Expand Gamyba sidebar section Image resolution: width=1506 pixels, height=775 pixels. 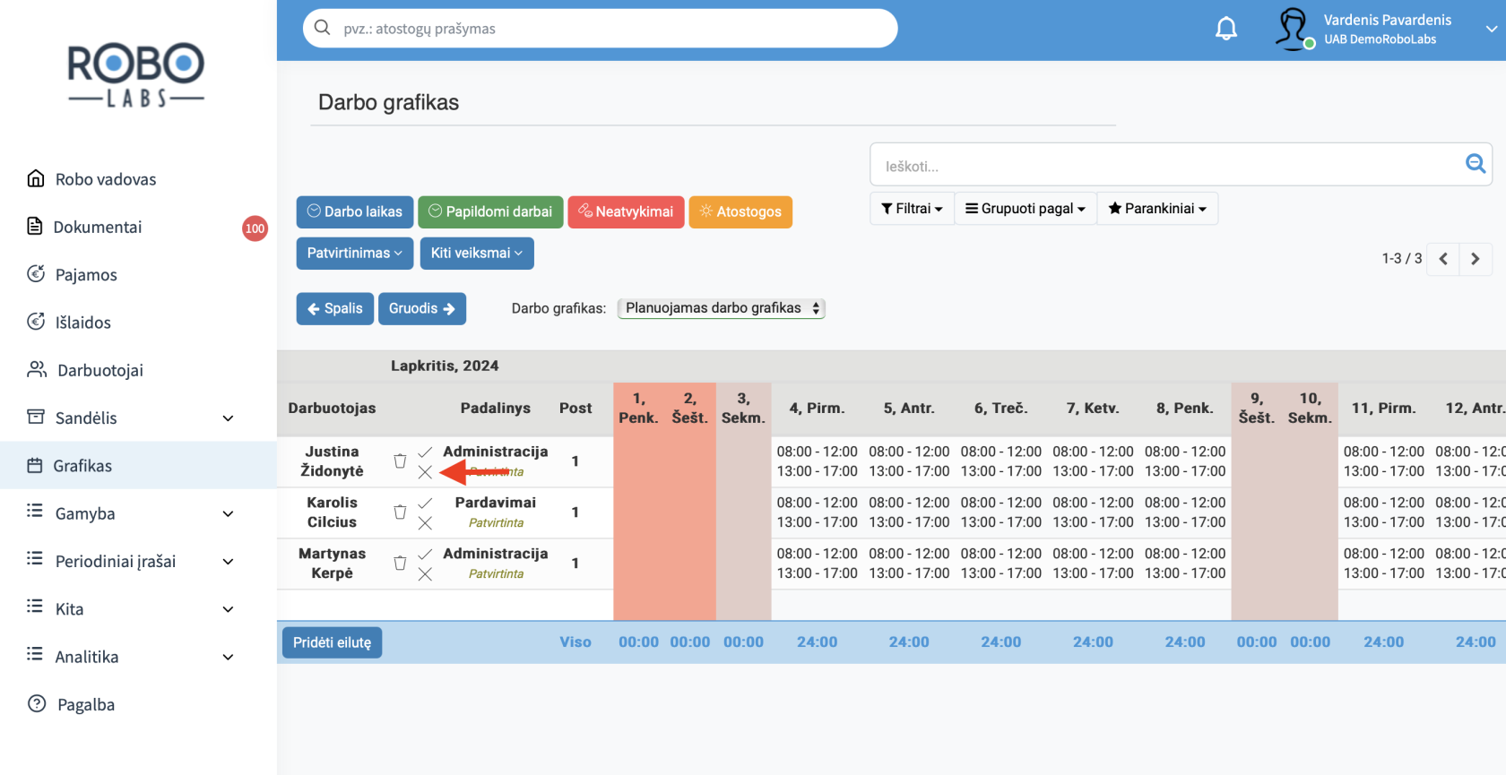click(228, 513)
